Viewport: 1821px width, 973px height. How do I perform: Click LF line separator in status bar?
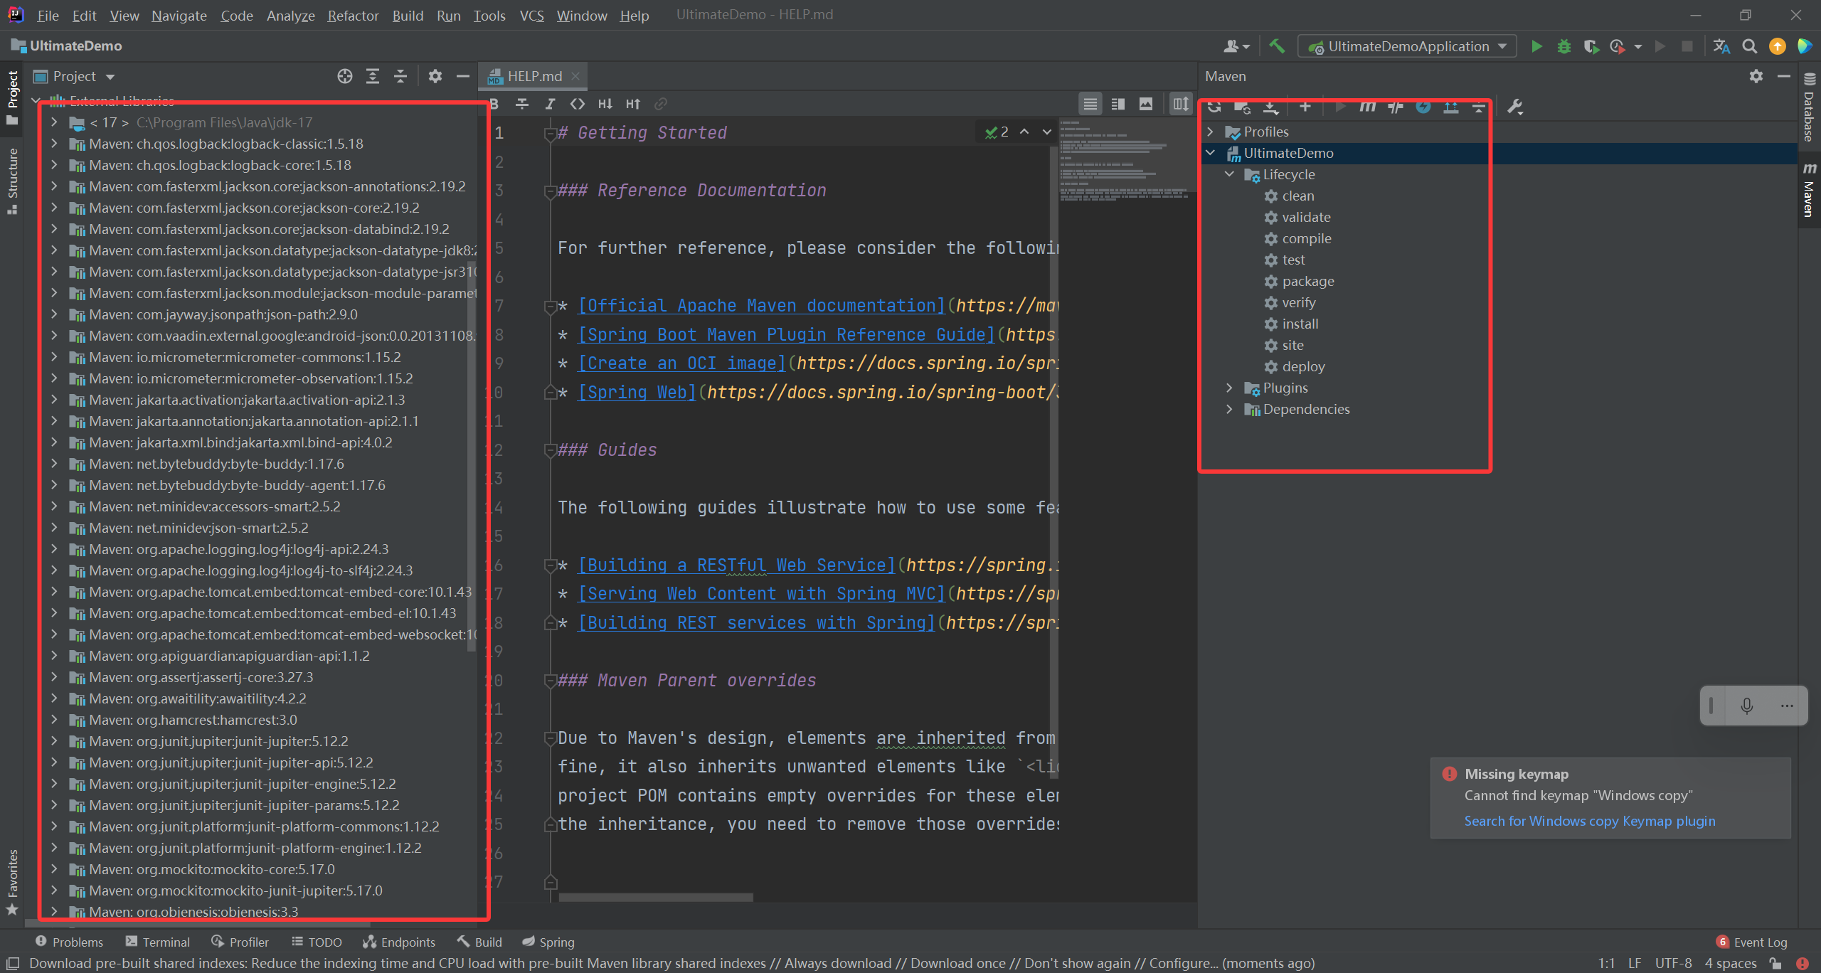[x=1635, y=963]
